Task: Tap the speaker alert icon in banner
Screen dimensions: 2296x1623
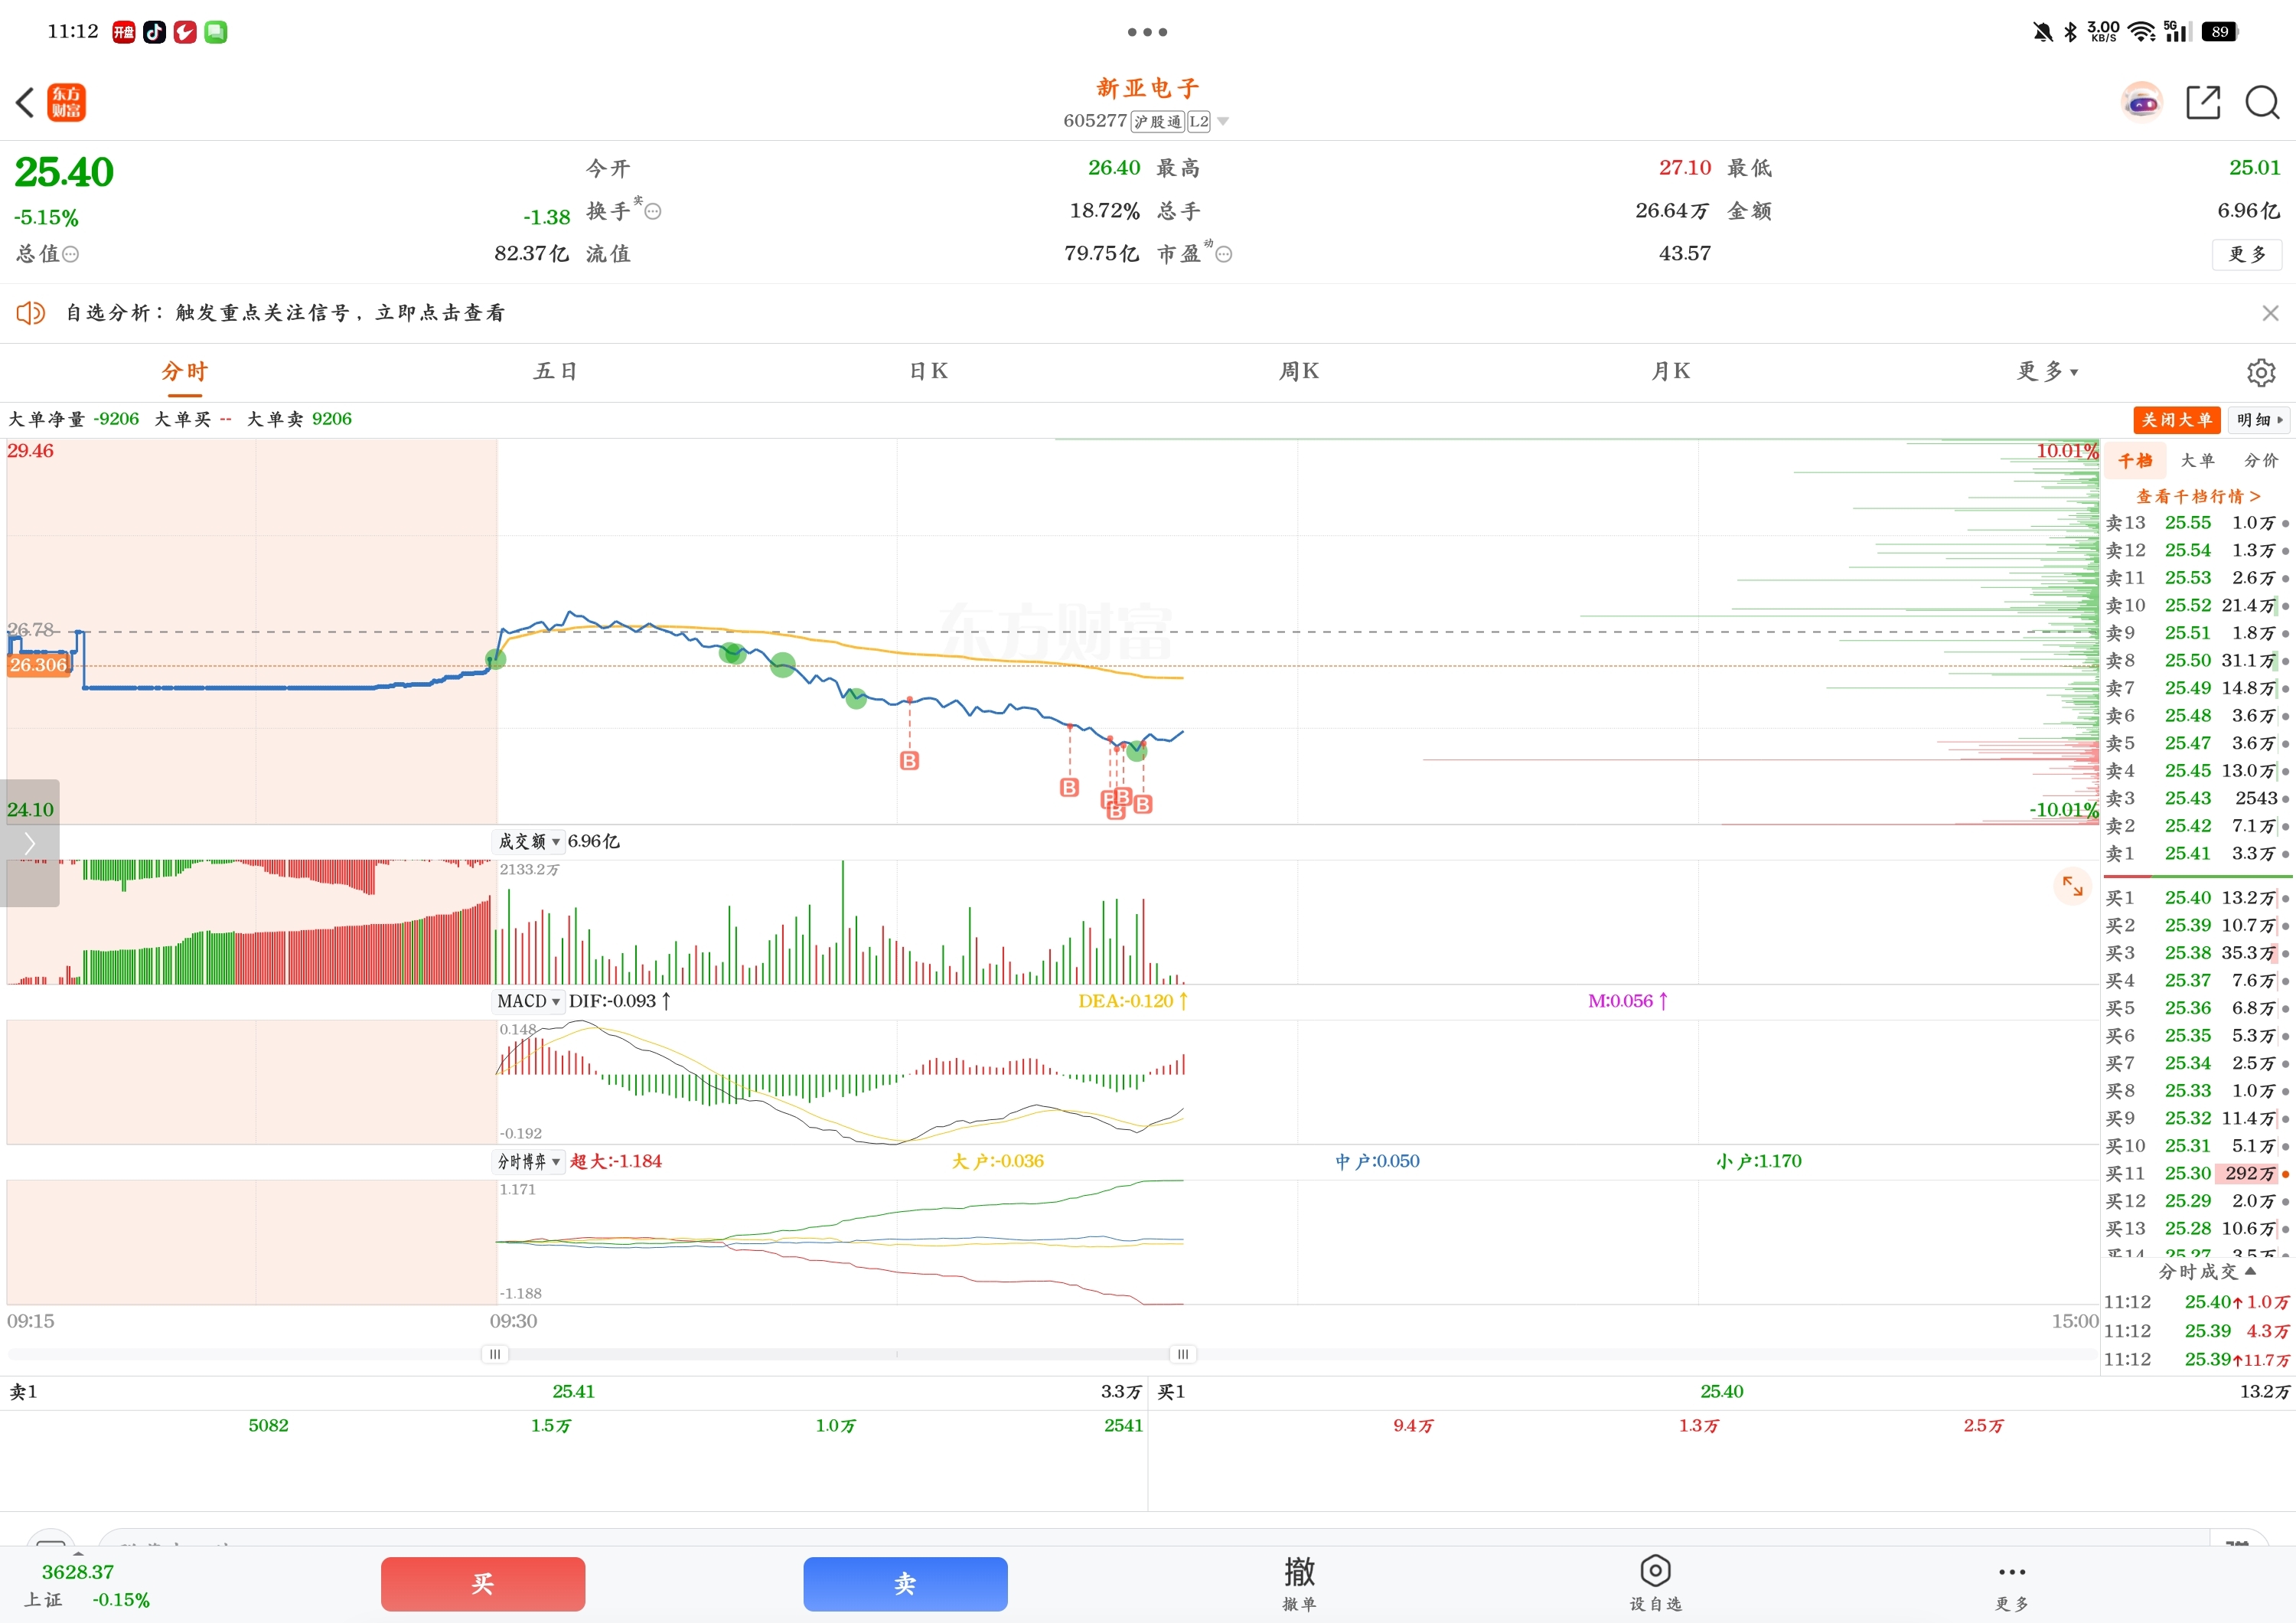Action: click(x=31, y=313)
